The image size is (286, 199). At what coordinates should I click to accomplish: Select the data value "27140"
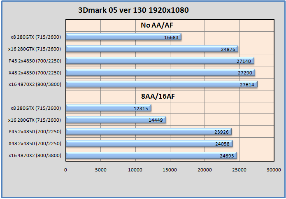click(x=244, y=61)
